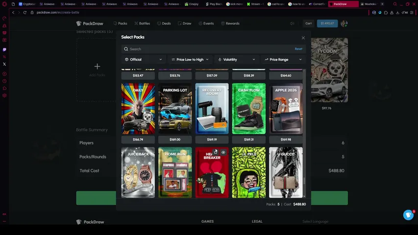Image resolution: width=418 pixels, height=235 pixels.
Task: Select the Juice Back pack
Action: pyautogui.click(x=138, y=172)
